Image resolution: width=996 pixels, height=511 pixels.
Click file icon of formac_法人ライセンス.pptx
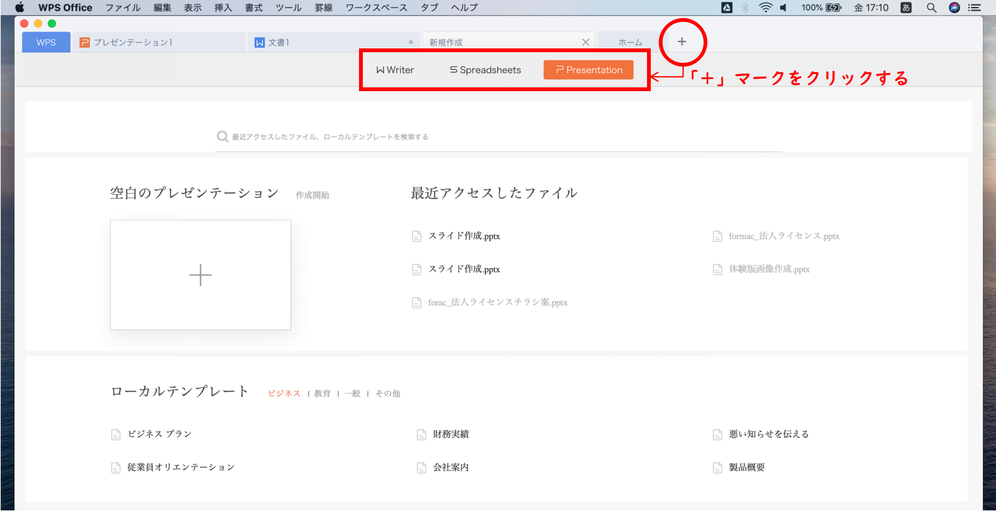[x=717, y=236]
